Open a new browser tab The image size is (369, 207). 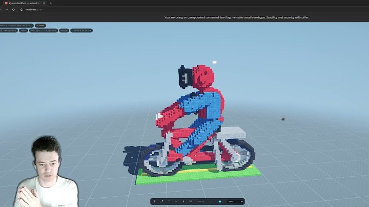point(51,3)
